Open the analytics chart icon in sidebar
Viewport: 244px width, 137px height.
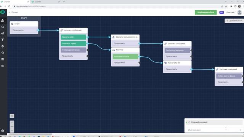pos(3,66)
